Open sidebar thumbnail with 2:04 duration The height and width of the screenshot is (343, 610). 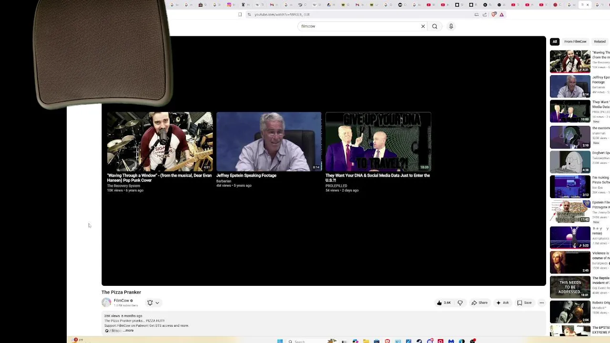[570, 312]
